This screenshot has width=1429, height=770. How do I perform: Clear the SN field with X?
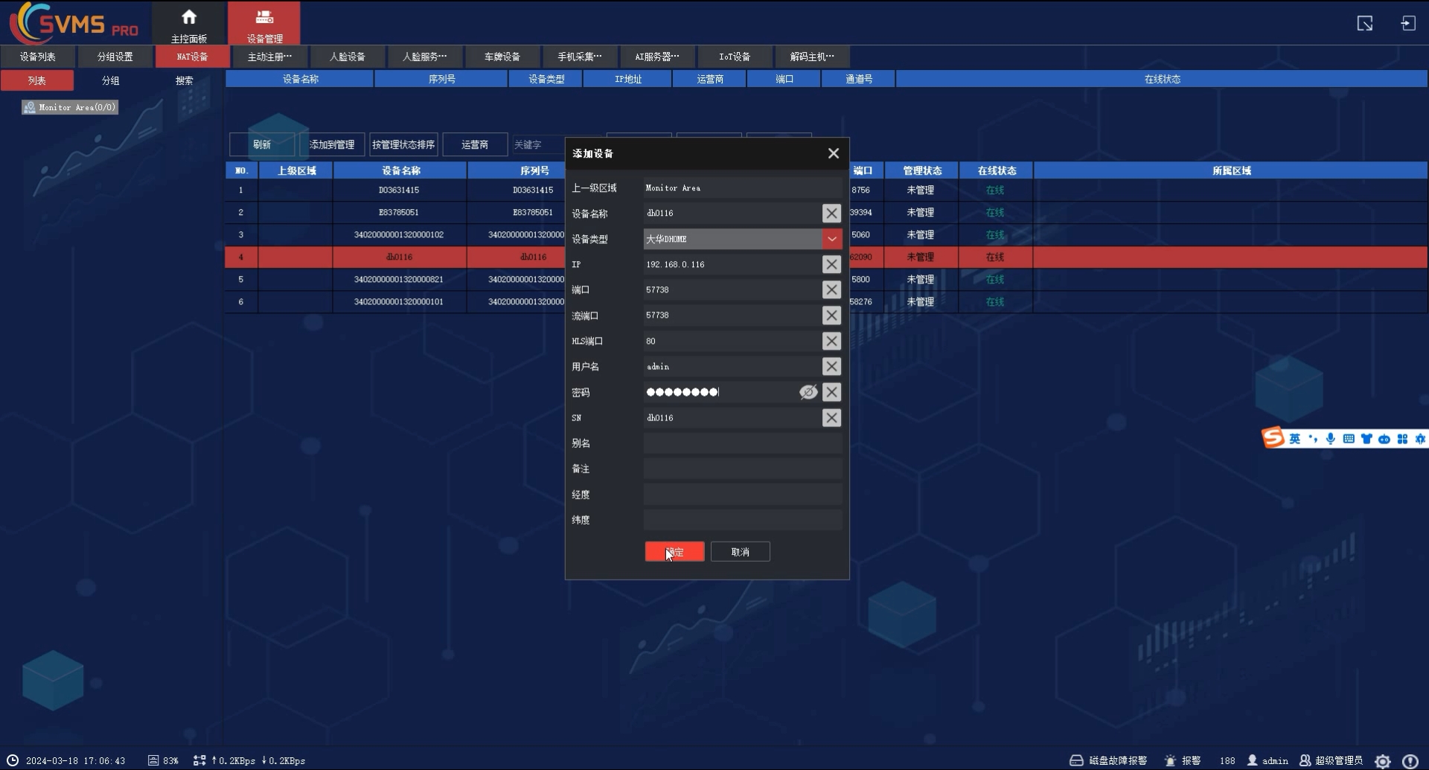pyautogui.click(x=831, y=418)
